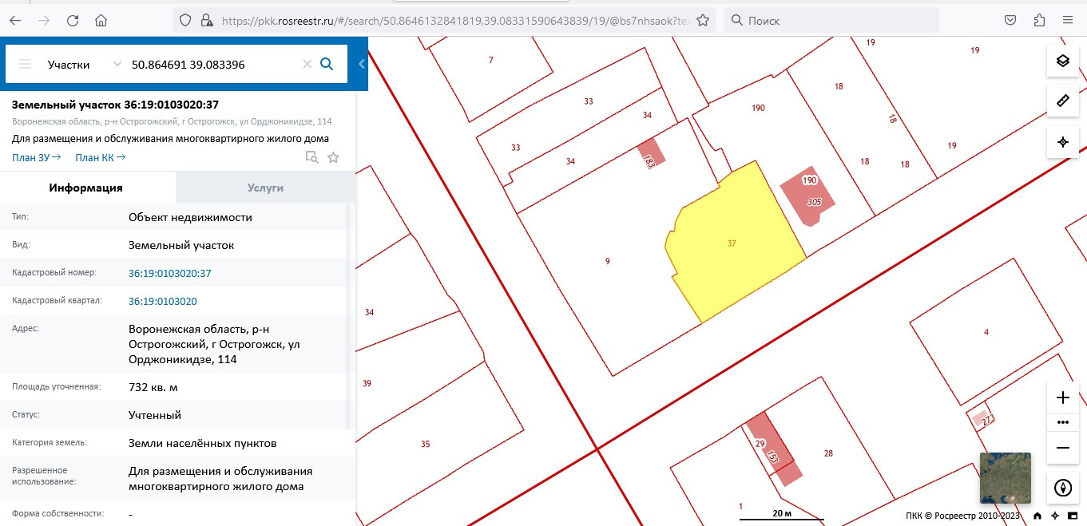Click the '732 кв. м' area value
1087x526 pixels.
point(153,387)
